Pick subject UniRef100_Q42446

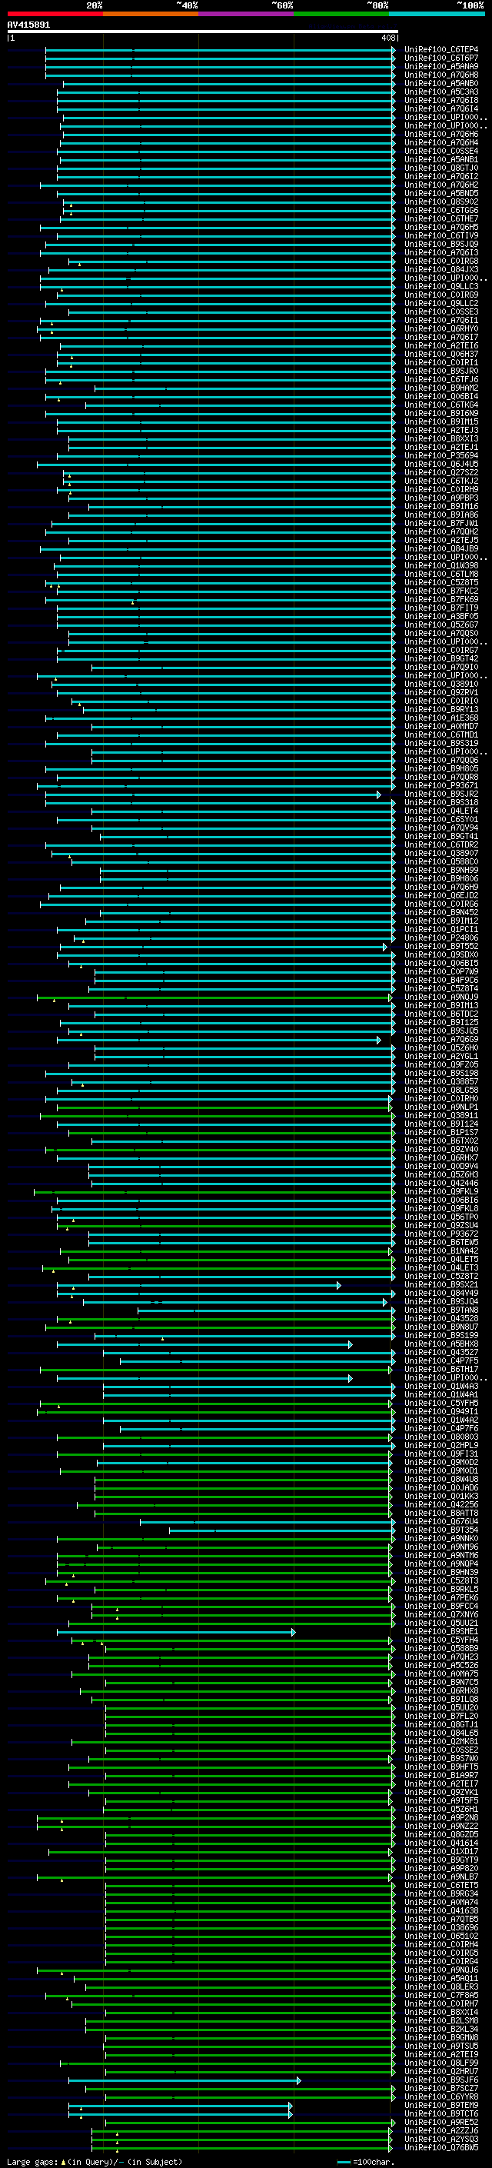440,1183
